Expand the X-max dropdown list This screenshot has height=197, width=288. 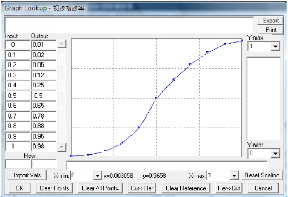click(x=234, y=176)
